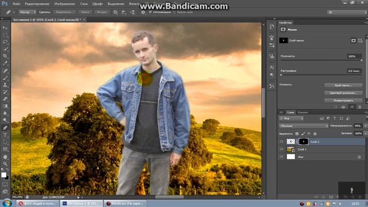The height and width of the screenshot is (207, 368).
Task: Open the Paragraph panel icon in collapsed dock
Action: click(x=272, y=75)
